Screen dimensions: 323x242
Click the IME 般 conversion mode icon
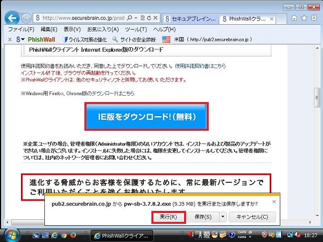[x=207, y=234]
